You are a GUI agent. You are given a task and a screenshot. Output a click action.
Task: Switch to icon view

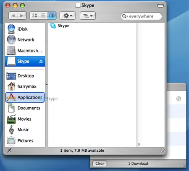[x=34, y=16]
